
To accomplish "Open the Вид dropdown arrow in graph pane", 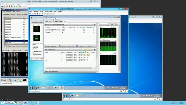I will coord(116,24).
